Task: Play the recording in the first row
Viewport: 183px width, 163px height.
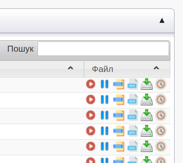Action: point(90,84)
